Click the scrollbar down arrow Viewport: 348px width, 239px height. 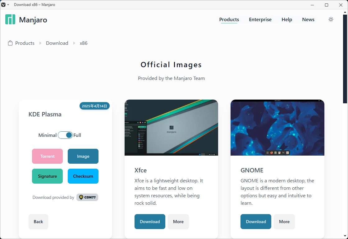[345, 236]
